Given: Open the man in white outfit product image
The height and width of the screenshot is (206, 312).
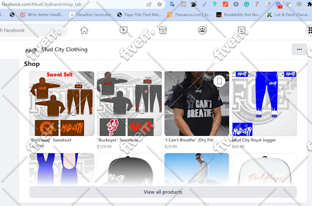Looking at the screenshot, I should coord(197,169).
